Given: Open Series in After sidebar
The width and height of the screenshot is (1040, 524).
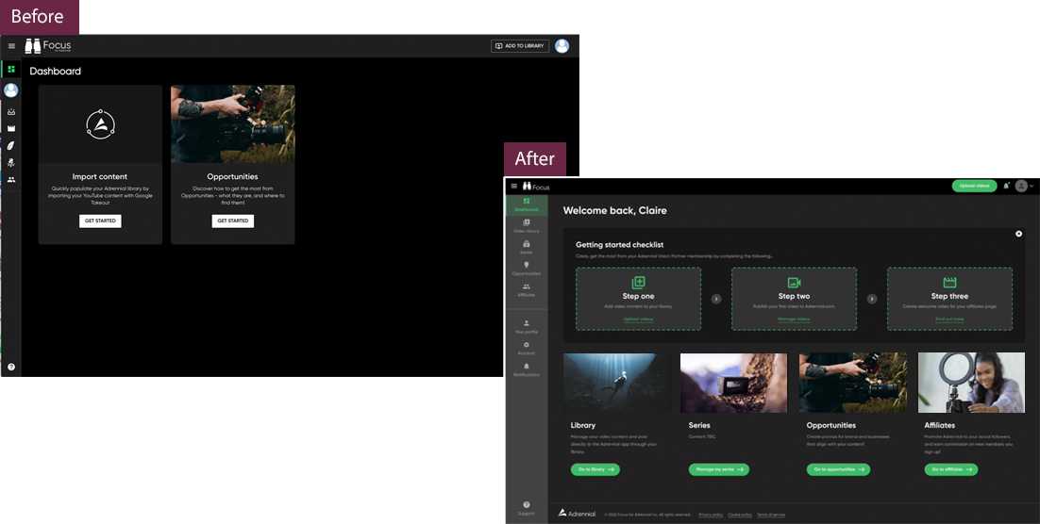Looking at the screenshot, I should (x=527, y=247).
